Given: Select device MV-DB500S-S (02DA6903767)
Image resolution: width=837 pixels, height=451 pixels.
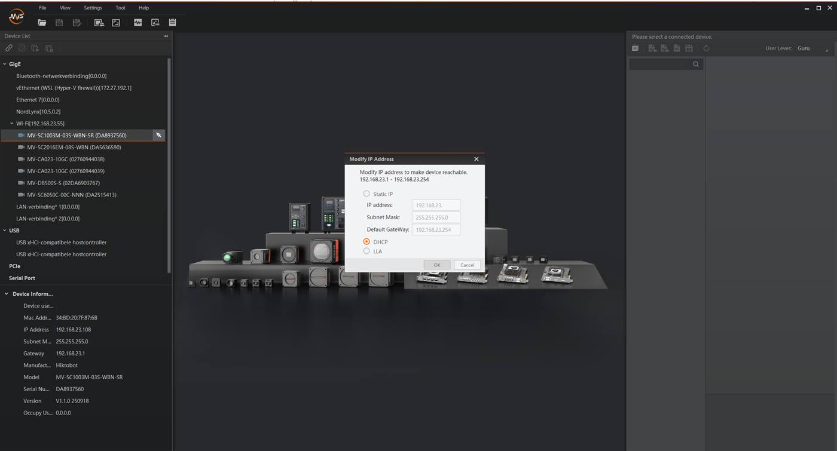Looking at the screenshot, I should [x=63, y=183].
